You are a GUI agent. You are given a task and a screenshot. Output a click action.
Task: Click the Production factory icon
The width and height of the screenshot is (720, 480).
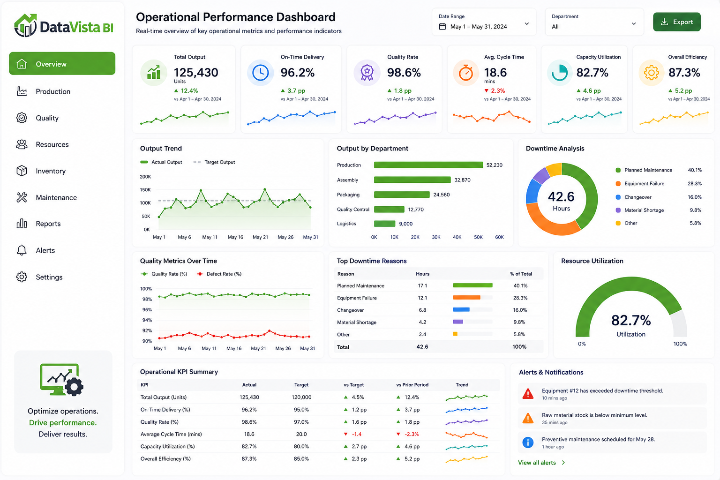[x=22, y=91]
